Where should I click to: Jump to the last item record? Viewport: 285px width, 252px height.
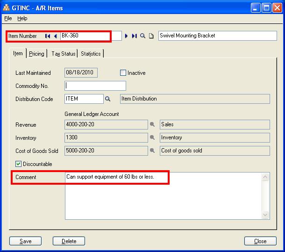[x=134, y=36]
